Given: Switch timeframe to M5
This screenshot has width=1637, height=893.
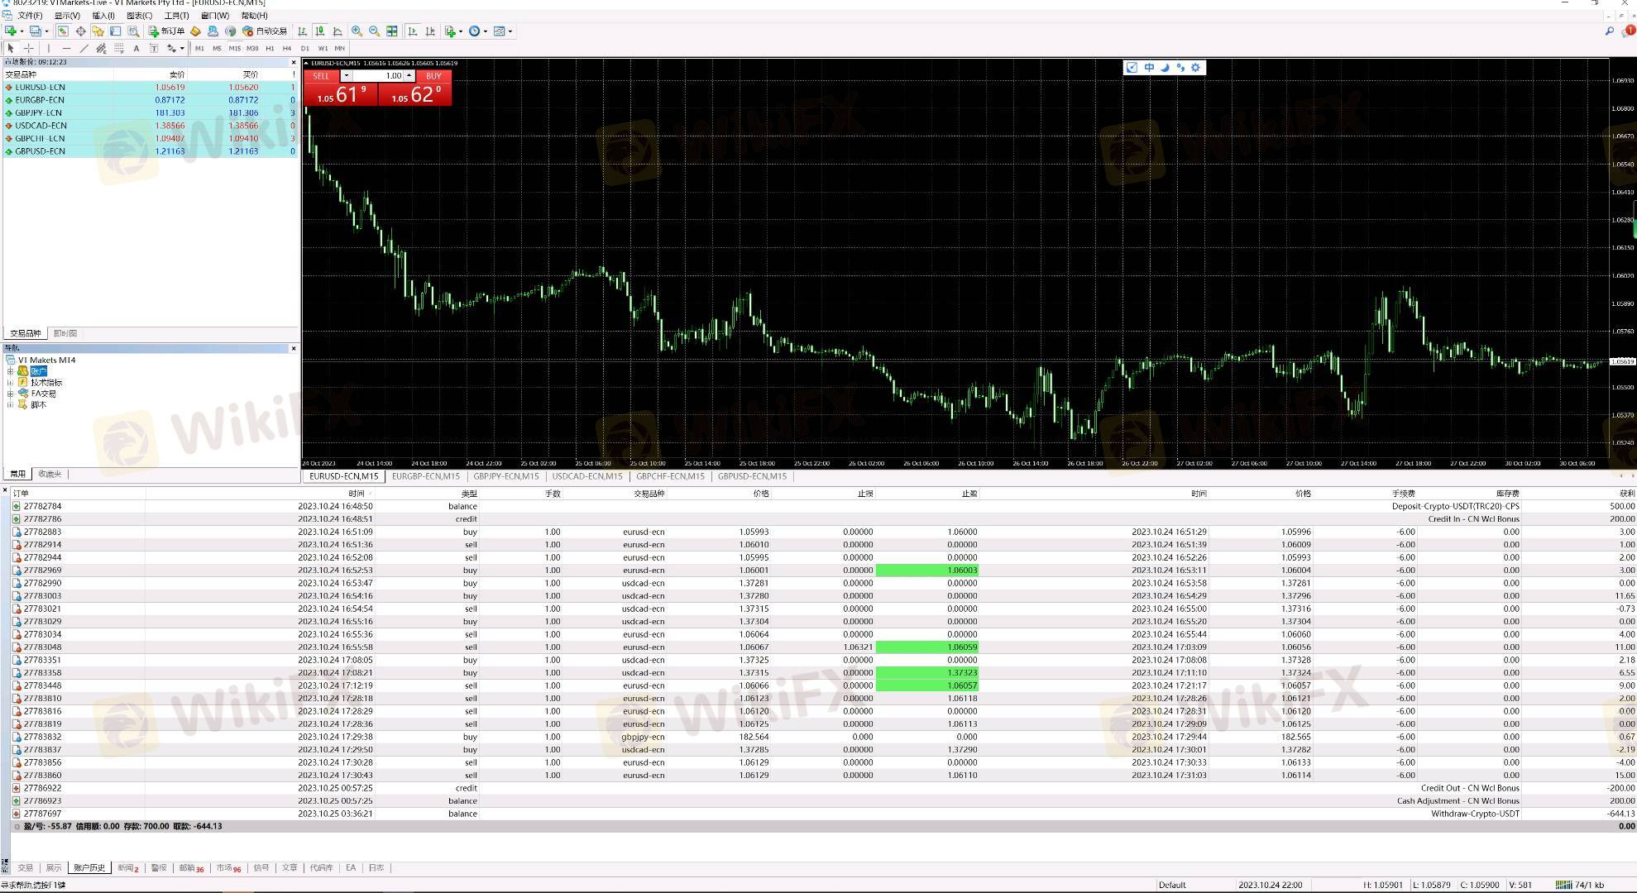Looking at the screenshot, I should (x=217, y=49).
